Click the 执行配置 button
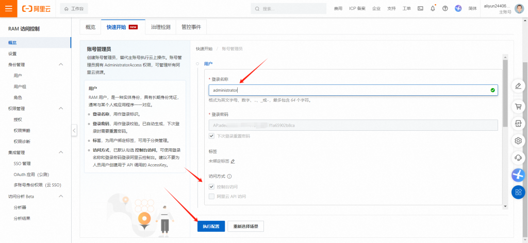Viewport: 528px width, 243px height. pyautogui.click(x=211, y=227)
